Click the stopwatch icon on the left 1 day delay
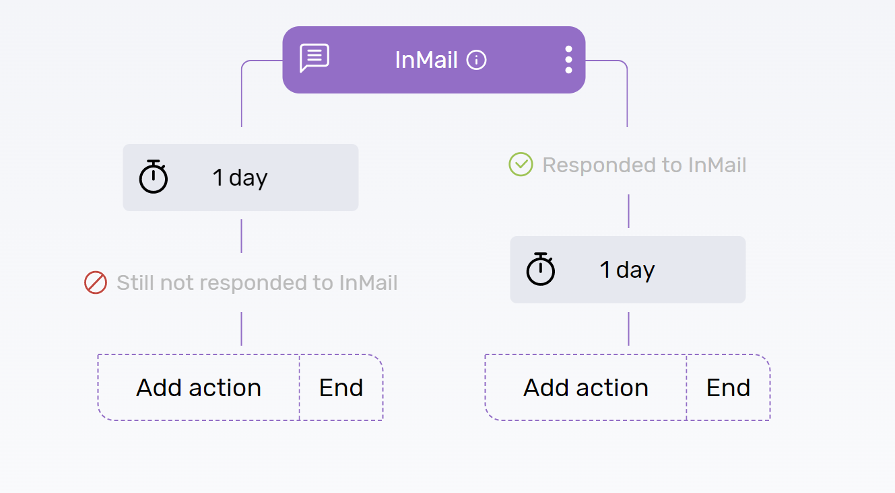895x493 pixels. tap(154, 177)
